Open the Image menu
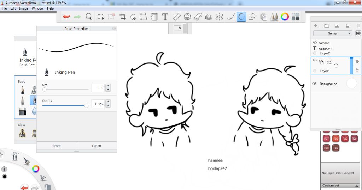 point(24,8)
